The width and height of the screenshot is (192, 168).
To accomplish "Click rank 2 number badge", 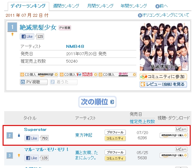I will [10, 135].
